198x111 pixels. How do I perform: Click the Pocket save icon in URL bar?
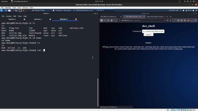[168, 20]
